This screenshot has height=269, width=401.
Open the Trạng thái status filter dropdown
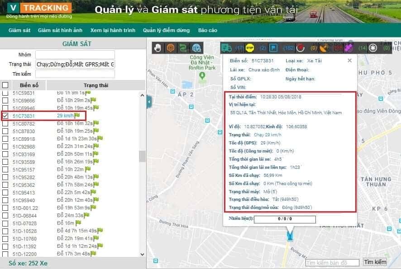point(75,64)
